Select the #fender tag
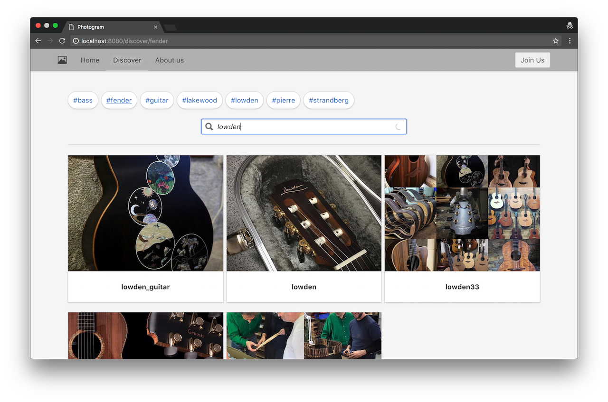The width and height of the screenshot is (608, 402). [x=119, y=100]
